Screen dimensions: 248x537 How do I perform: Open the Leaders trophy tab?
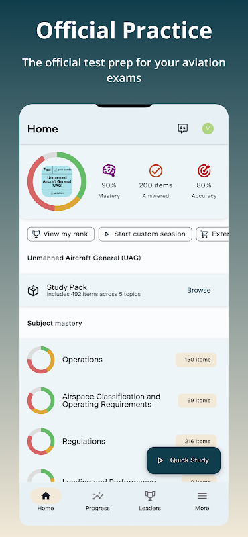pos(150,501)
